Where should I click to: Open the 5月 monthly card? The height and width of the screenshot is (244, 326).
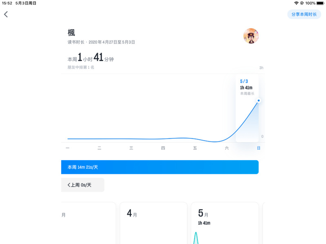click(224, 223)
